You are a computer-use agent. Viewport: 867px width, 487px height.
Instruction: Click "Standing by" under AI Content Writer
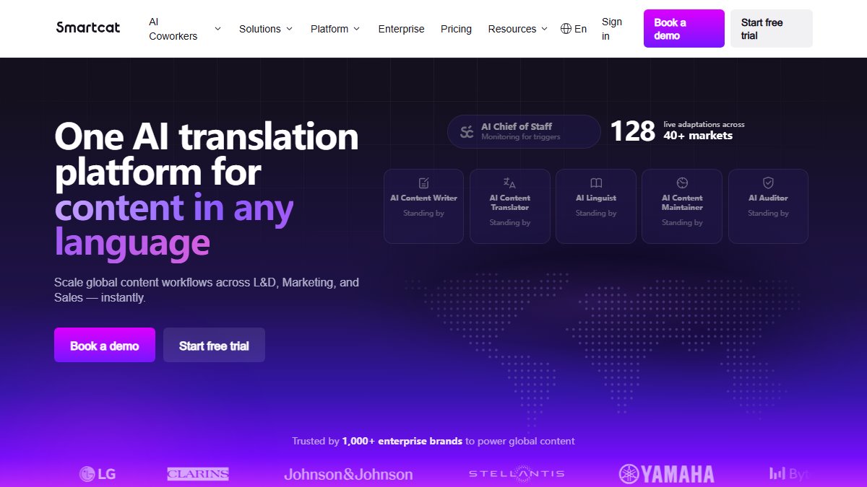coord(423,213)
